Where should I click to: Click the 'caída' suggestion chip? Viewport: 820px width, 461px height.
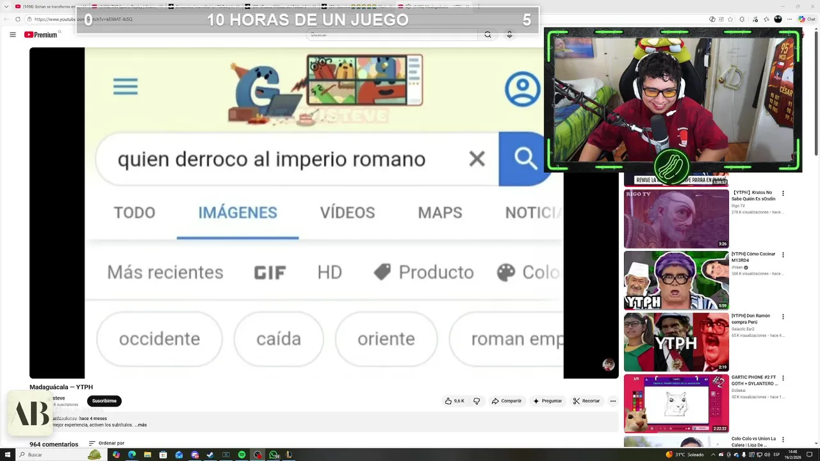click(x=279, y=339)
